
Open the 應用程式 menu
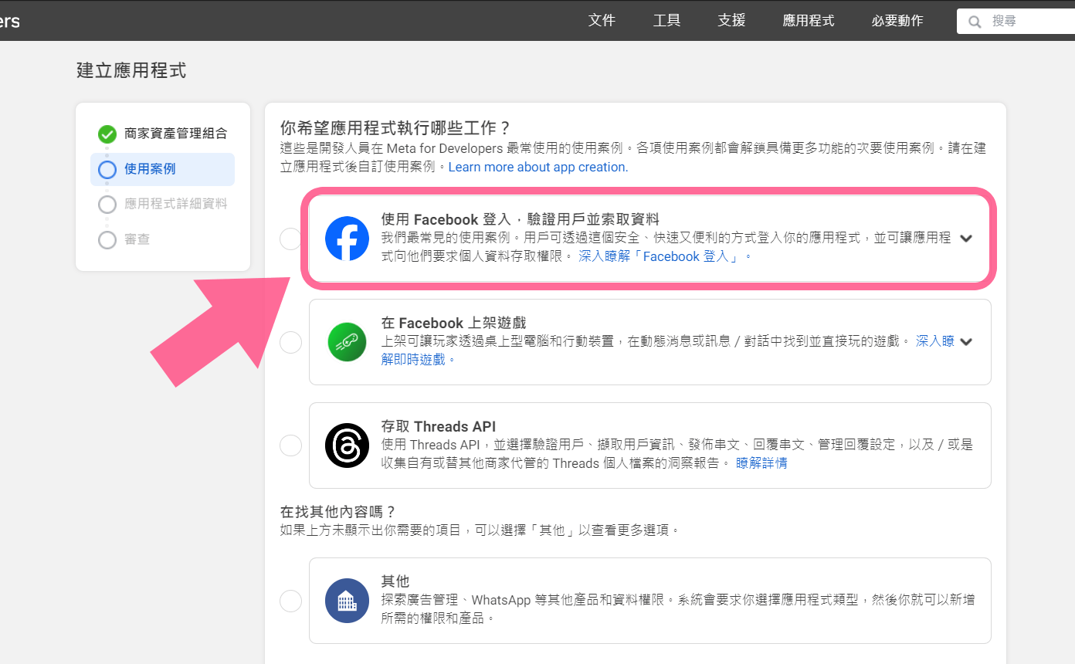coord(809,21)
